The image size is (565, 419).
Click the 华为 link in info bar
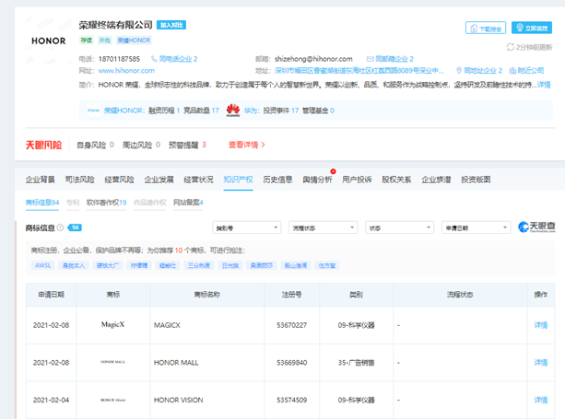pos(252,111)
